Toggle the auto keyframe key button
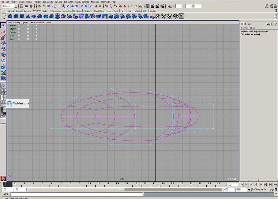The image size is (278, 199). [x=272, y=190]
